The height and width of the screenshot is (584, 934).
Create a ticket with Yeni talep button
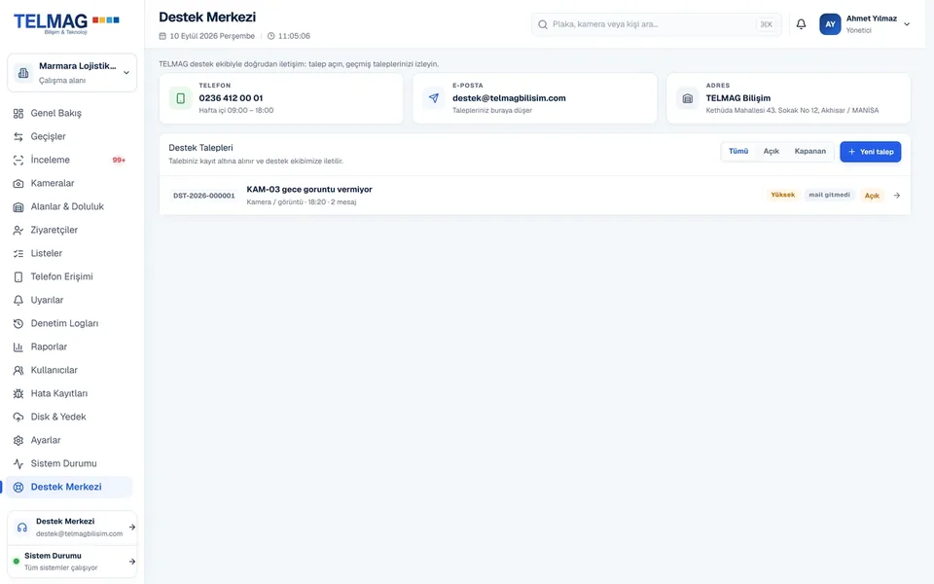(x=870, y=152)
